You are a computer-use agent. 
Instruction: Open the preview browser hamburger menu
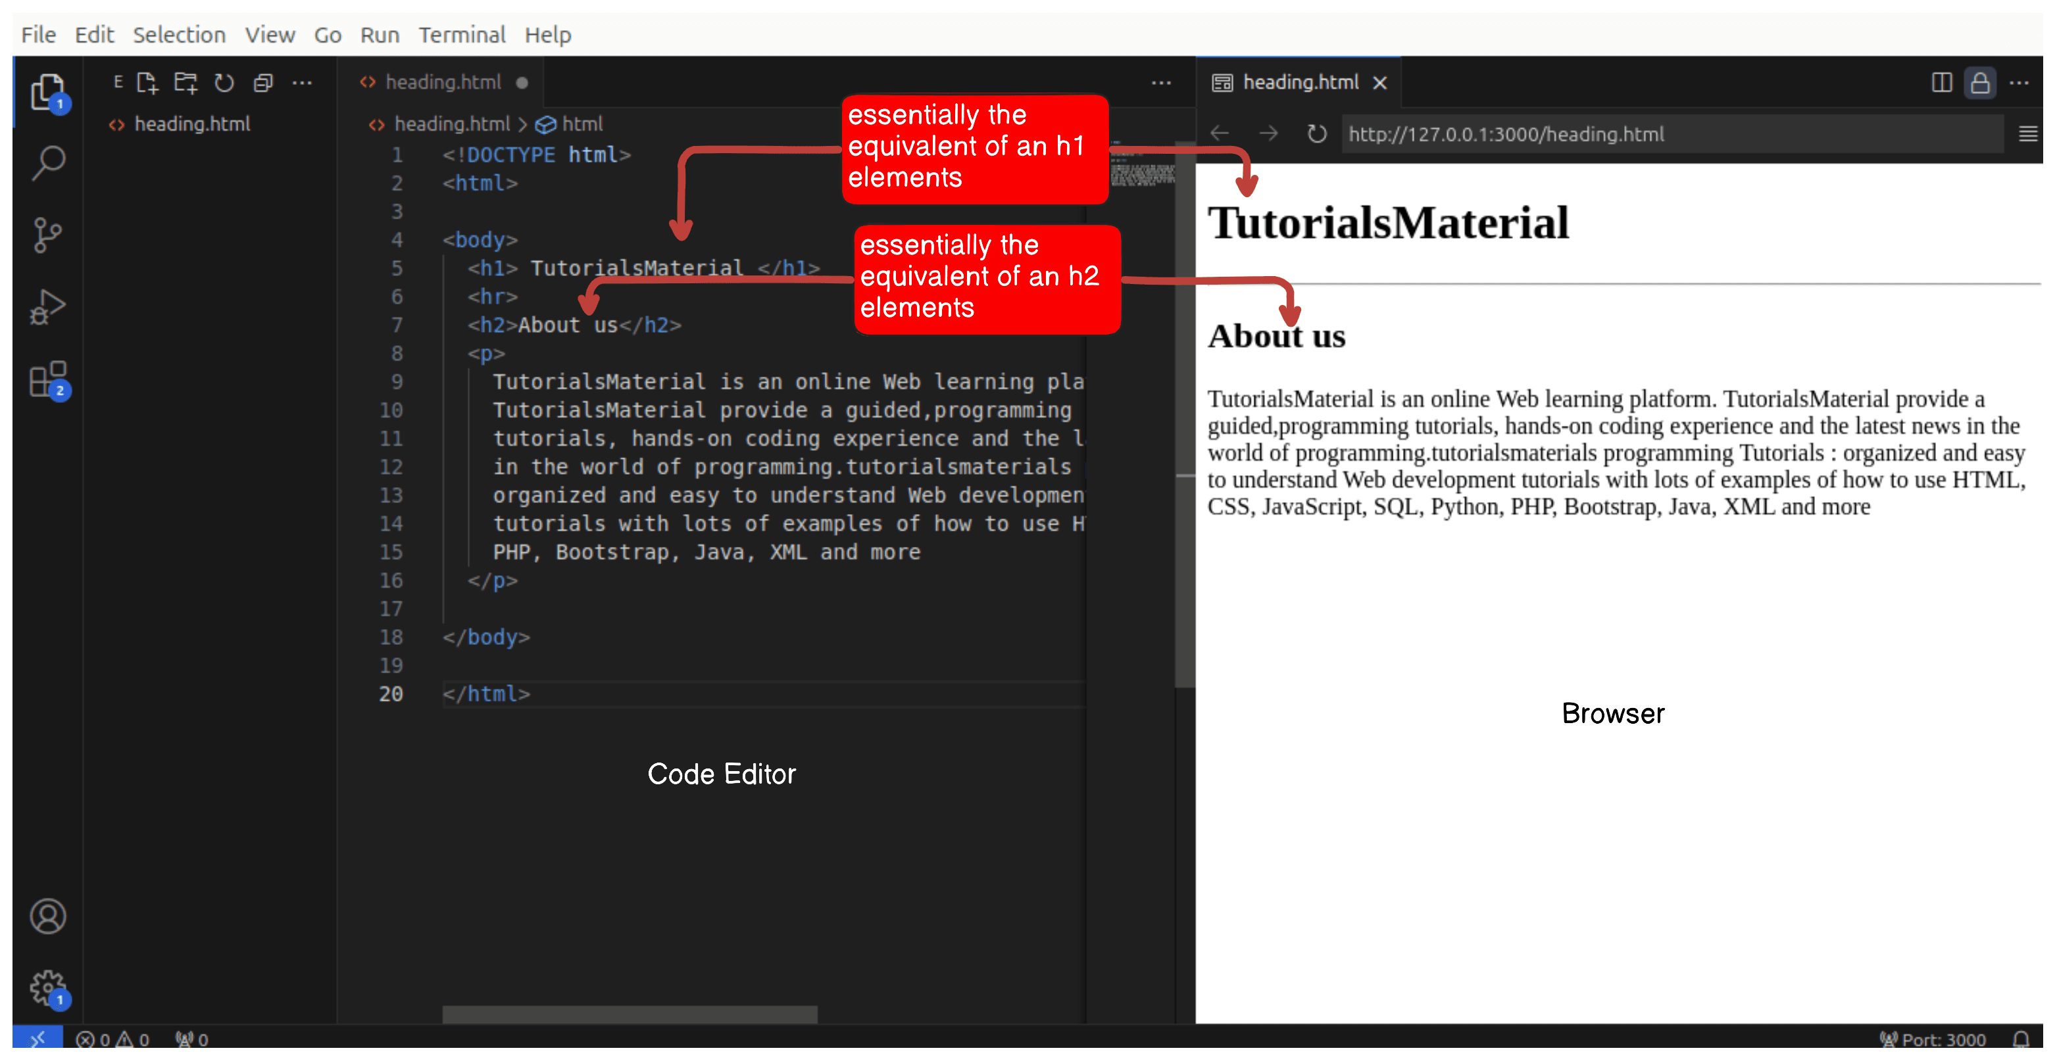2028,133
